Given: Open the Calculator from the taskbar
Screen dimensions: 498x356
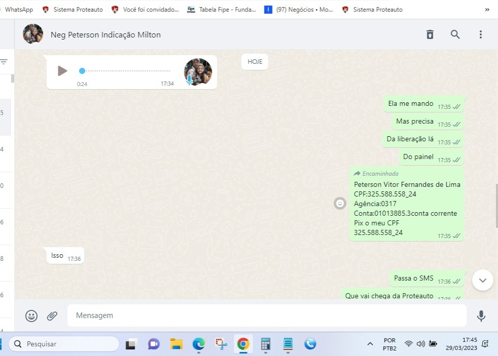Looking at the screenshot, I should click(x=265, y=344).
